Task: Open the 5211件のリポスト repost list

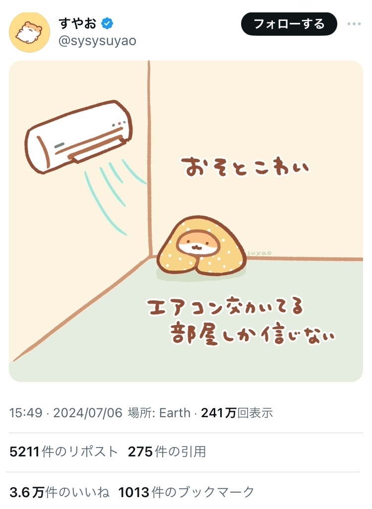Action: pos(63,451)
